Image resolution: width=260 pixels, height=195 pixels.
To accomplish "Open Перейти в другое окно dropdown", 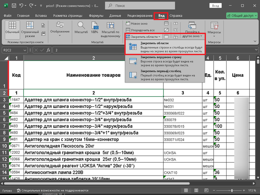I will click(x=192, y=29).
